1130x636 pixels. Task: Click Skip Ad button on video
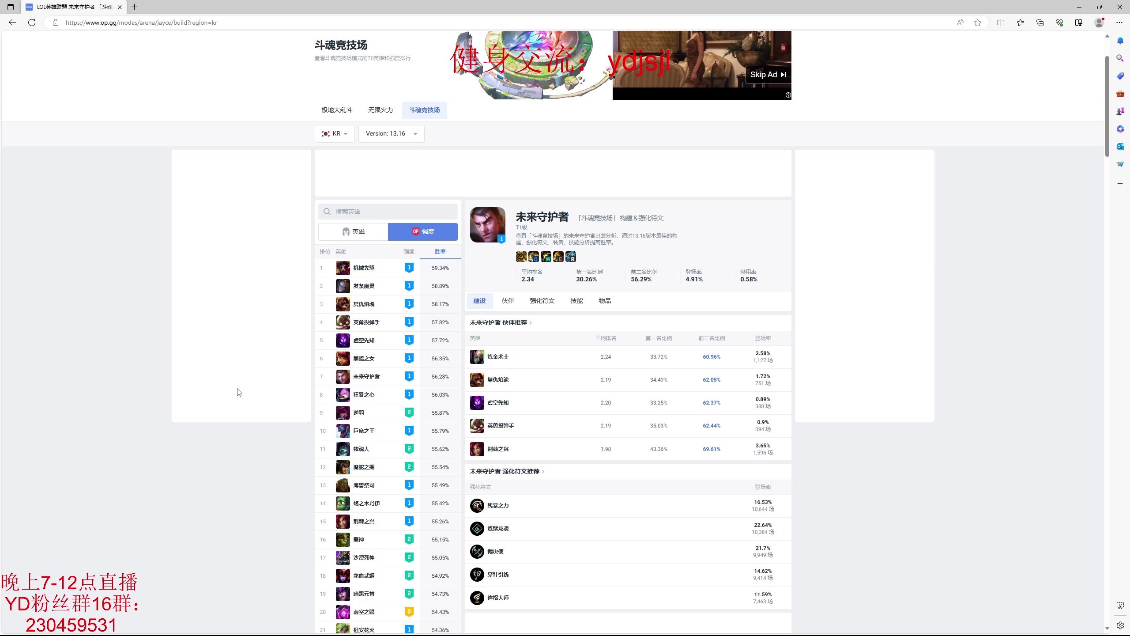(x=768, y=75)
